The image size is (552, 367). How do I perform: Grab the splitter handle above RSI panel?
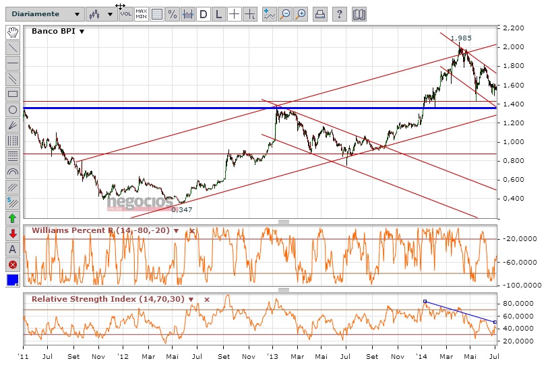(284, 290)
